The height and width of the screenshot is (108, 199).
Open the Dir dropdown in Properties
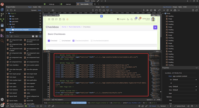(x=185, y=80)
